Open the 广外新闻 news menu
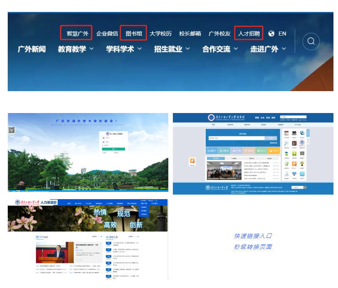 pyautogui.click(x=31, y=49)
